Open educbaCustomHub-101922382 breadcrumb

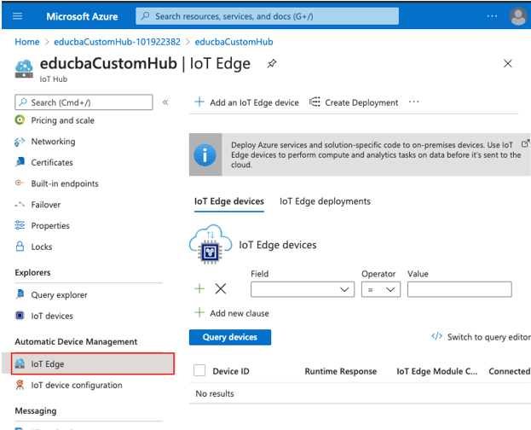[x=117, y=42]
